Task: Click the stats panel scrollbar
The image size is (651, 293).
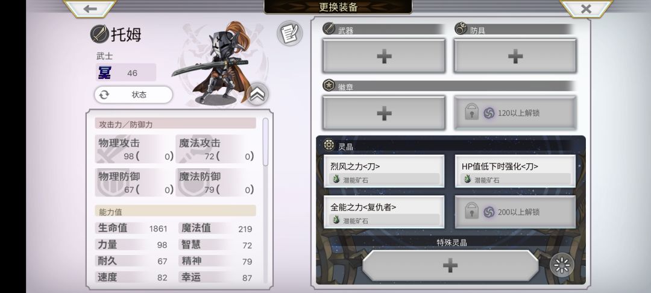Action: click(x=266, y=142)
